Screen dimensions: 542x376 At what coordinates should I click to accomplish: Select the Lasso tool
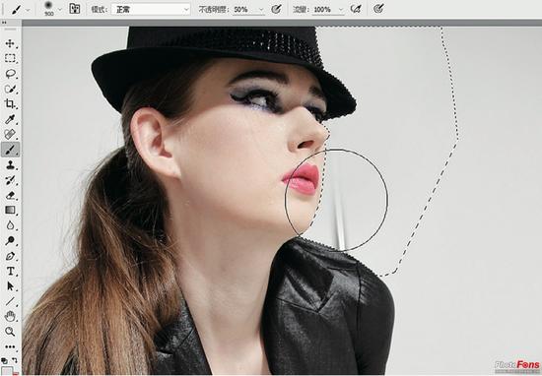10,74
